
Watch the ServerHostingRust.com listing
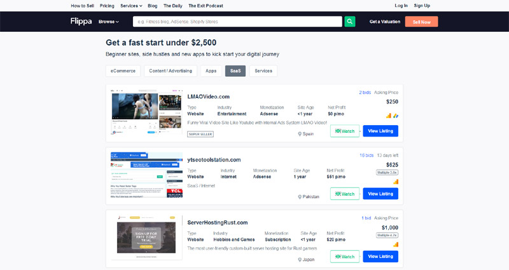point(345,257)
